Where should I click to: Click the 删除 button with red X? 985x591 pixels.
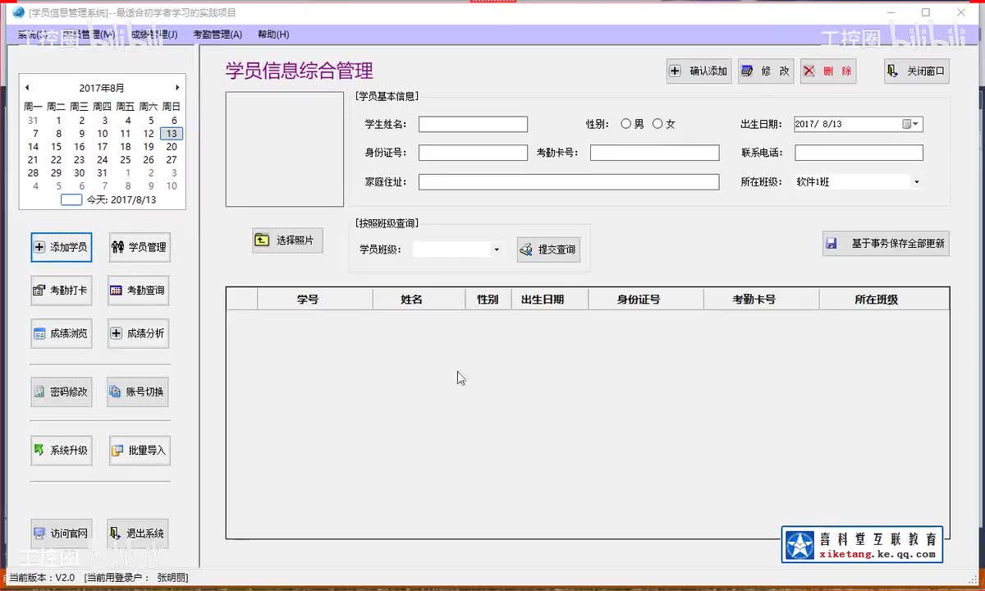click(828, 71)
